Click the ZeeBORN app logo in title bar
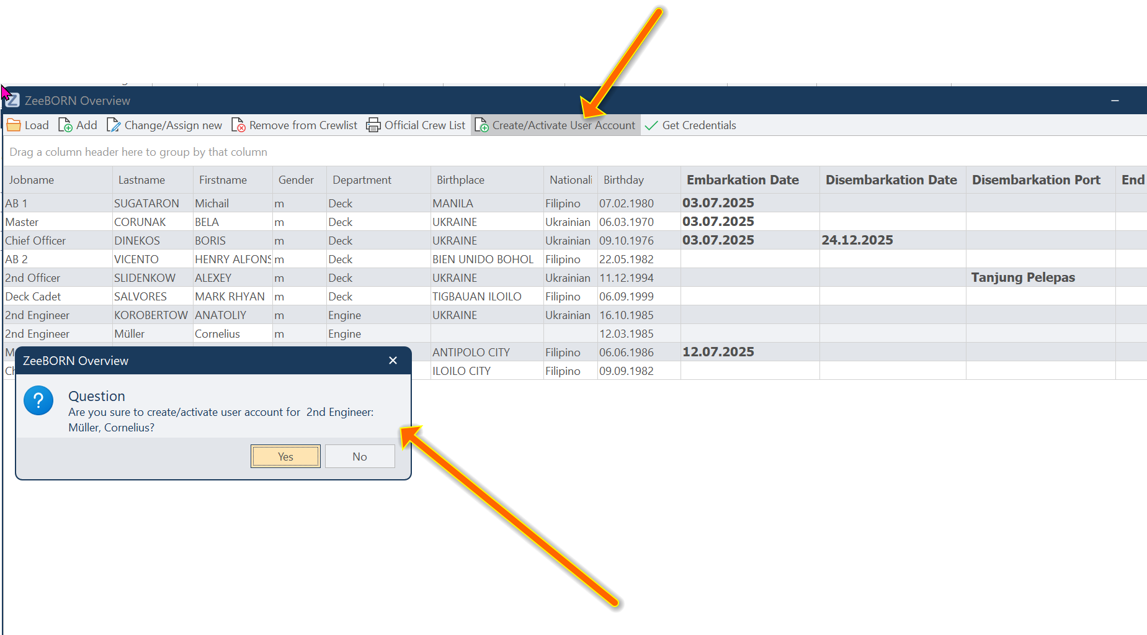Viewport: 1147px width, 635px height. pos(12,100)
